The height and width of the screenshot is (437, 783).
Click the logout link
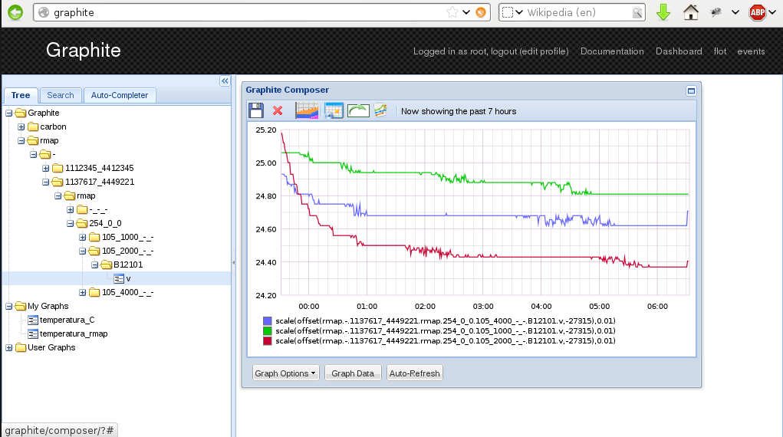point(503,51)
